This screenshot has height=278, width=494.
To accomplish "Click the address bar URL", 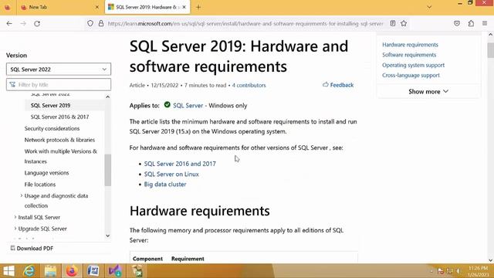I will (x=245, y=23).
